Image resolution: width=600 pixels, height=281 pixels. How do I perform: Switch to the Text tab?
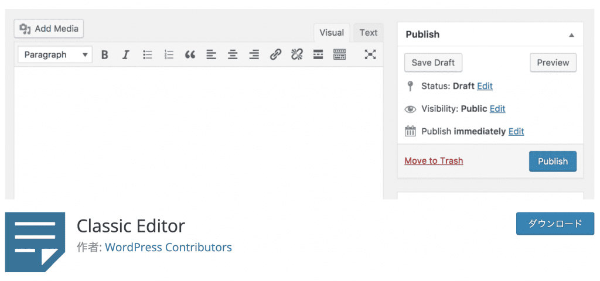[x=368, y=33]
